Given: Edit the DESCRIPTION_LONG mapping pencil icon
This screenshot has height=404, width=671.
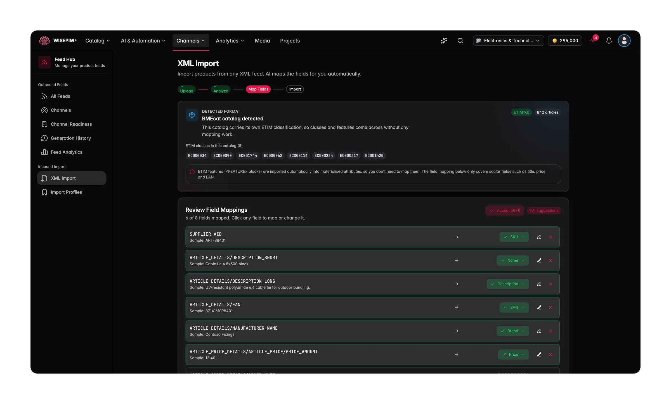Looking at the screenshot, I should coord(539,284).
